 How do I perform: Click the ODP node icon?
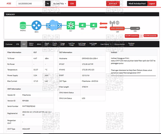click(x=93, y=25)
